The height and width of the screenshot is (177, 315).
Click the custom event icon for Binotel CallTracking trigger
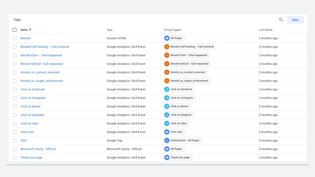point(167,47)
